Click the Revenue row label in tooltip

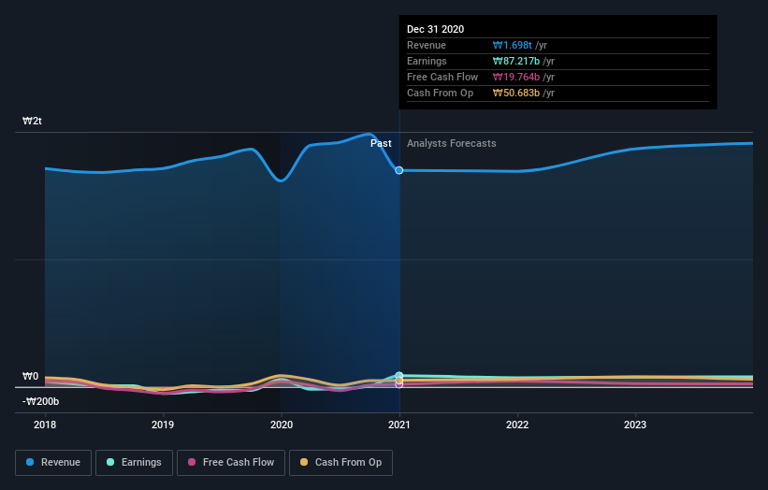[x=427, y=45]
